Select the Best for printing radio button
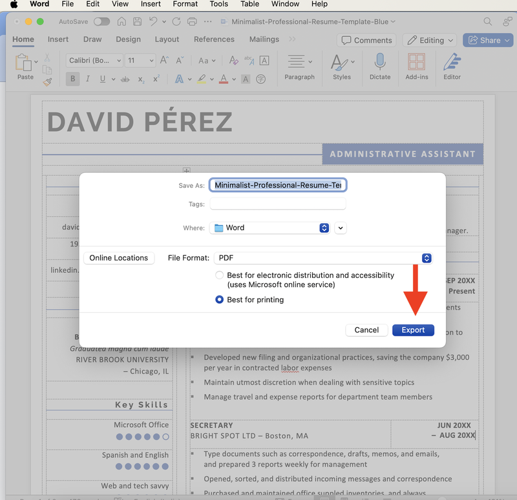This screenshot has width=517, height=500. pyautogui.click(x=219, y=299)
